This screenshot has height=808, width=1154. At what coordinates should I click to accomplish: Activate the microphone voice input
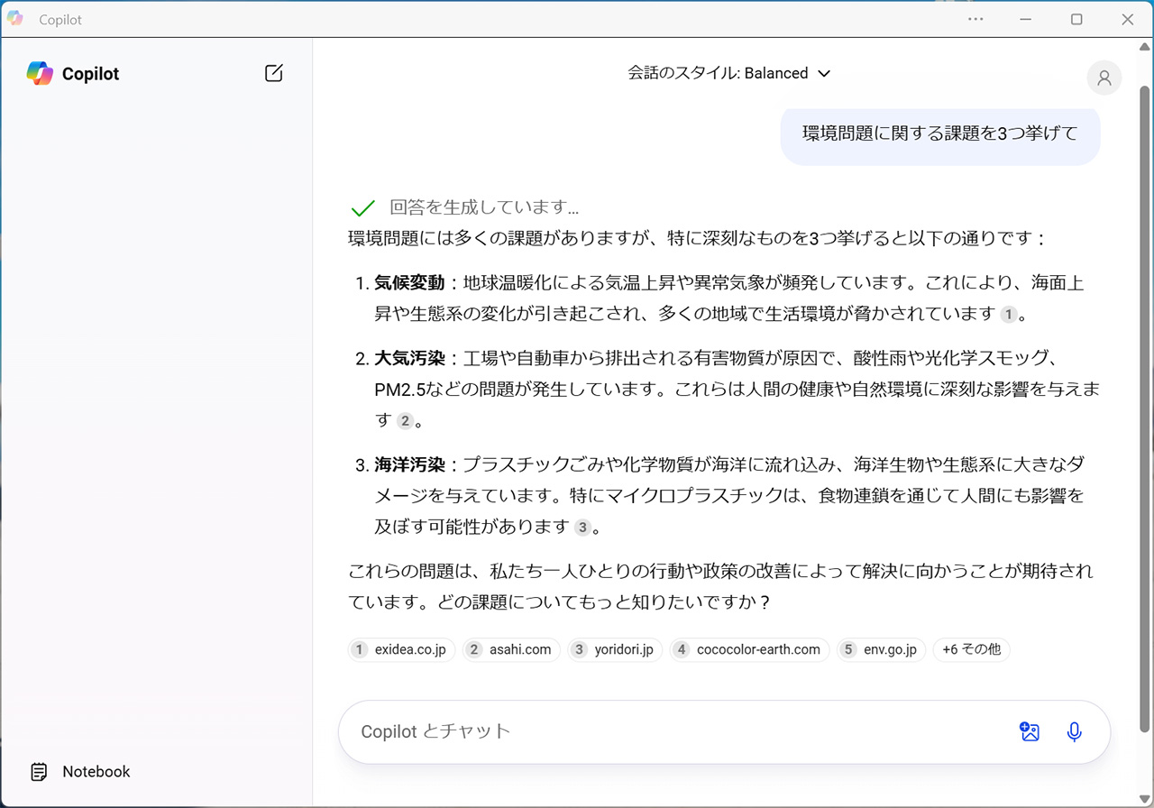[1074, 731]
